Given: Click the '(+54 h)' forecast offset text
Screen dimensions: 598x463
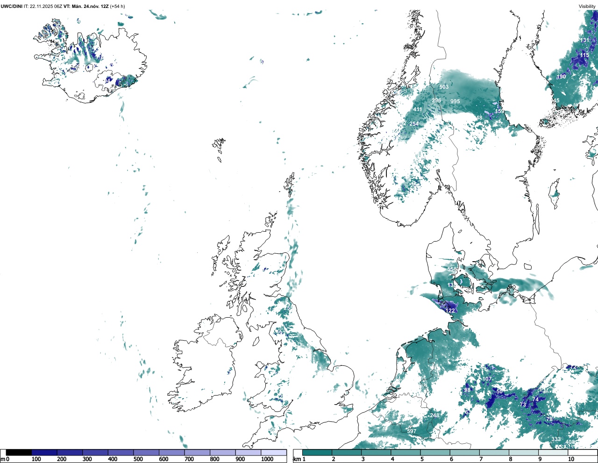Looking at the screenshot, I should point(117,7).
